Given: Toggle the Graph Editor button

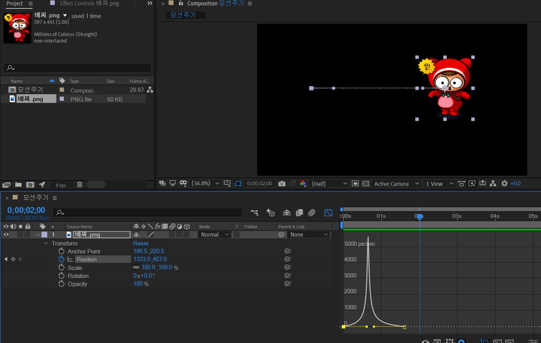Looking at the screenshot, I should [328, 212].
